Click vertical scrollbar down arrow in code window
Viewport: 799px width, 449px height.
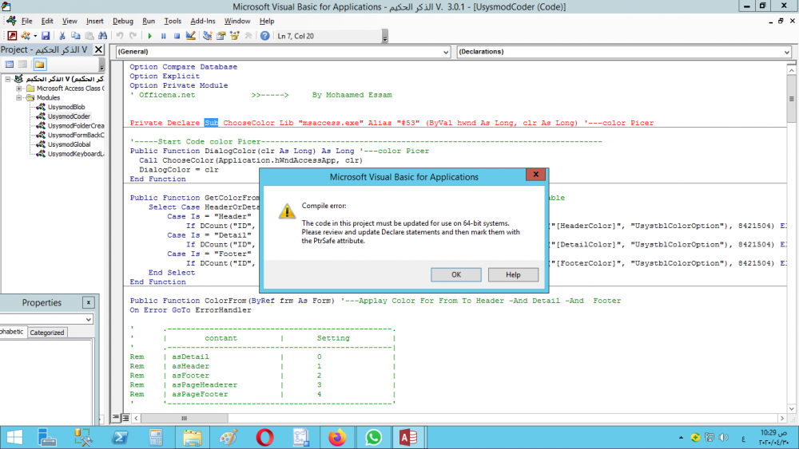791,408
